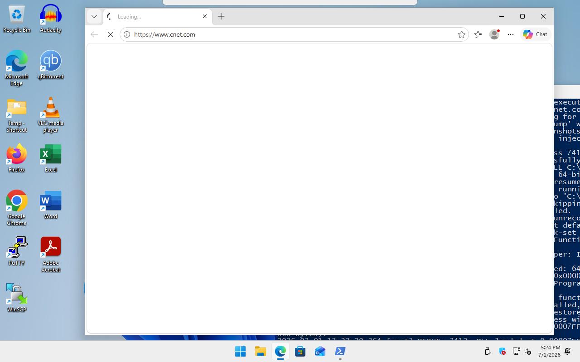
Task: View site information icon in address bar
Action: [127, 34]
